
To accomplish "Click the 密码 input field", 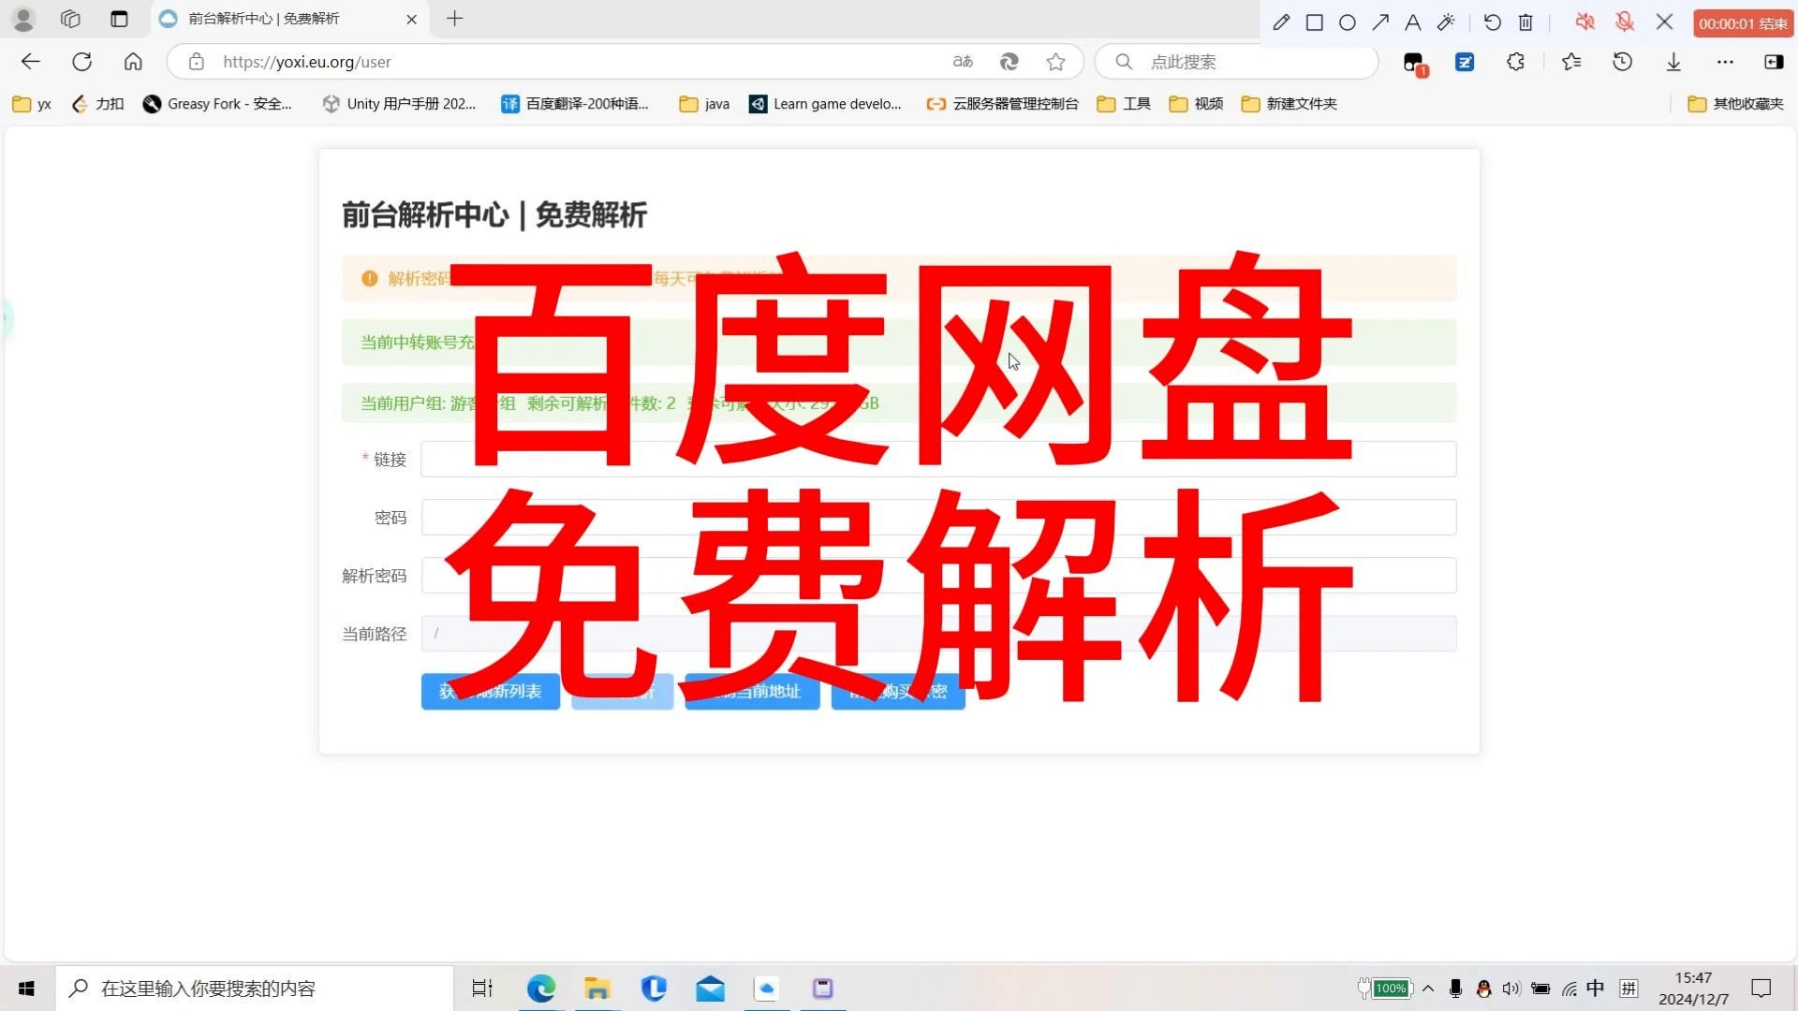I will click(x=938, y=518).
